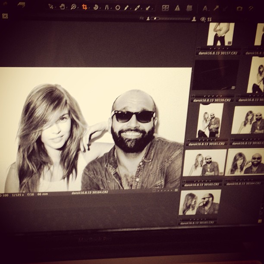The height and width of the screenshot is (264, 264).
Task: Select the Zoom magnifier tool
Action: (x=73, y=7)
